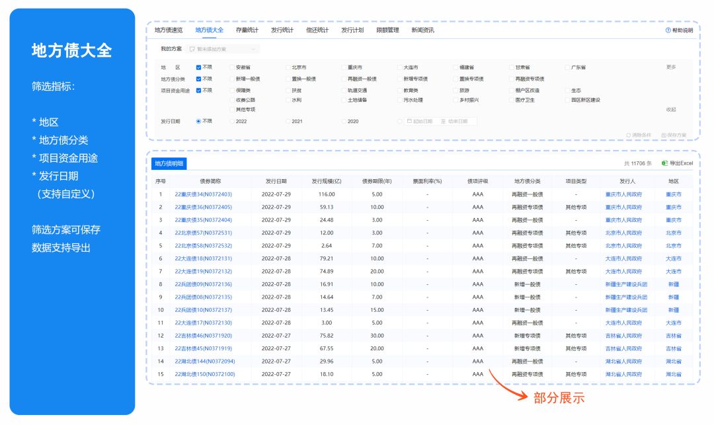Click the 帮助说明 help icon
The width and height of the screenshot is (714, 425).
[x=668, y=30]
